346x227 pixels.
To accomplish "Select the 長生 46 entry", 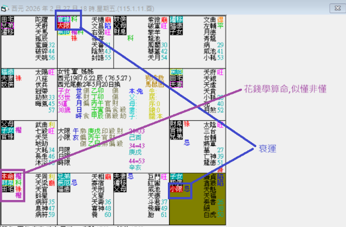I will 45,156.
